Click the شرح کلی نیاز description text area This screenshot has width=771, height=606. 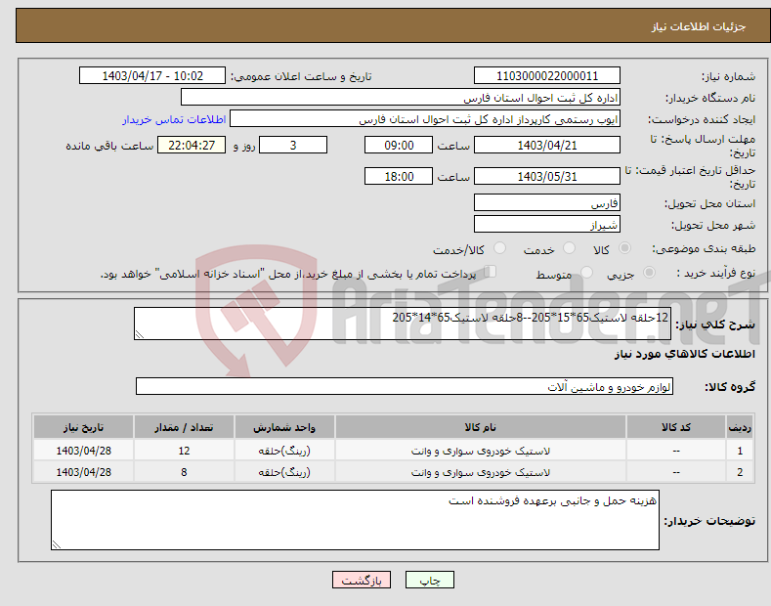tap(403, 324)
